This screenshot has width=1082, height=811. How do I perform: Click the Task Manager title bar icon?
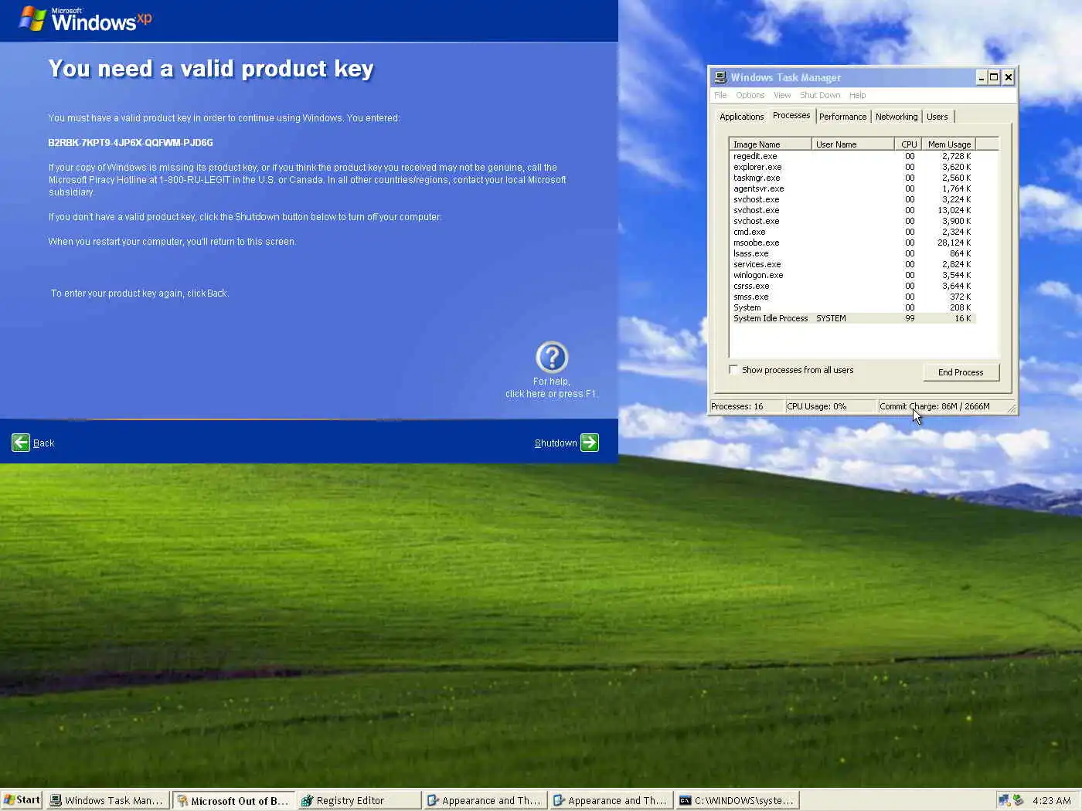click(x=720, y=77)
